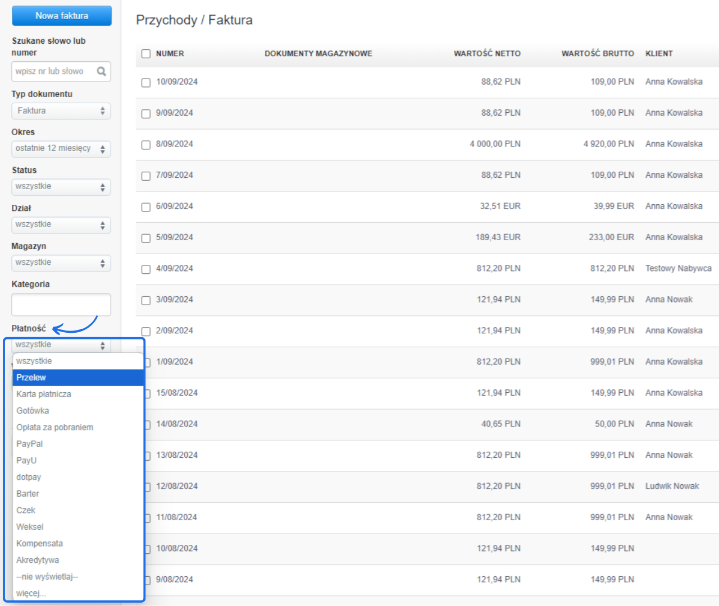Click the Kategoria input field
This screenshot has width=719, height=606.
61,305
